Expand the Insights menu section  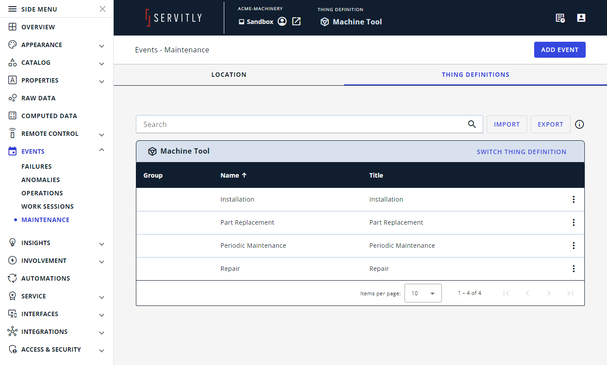[102, 243]
